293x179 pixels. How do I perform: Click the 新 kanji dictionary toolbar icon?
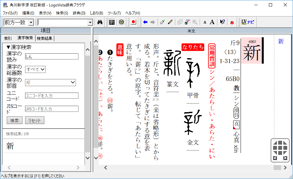point(112,22)
